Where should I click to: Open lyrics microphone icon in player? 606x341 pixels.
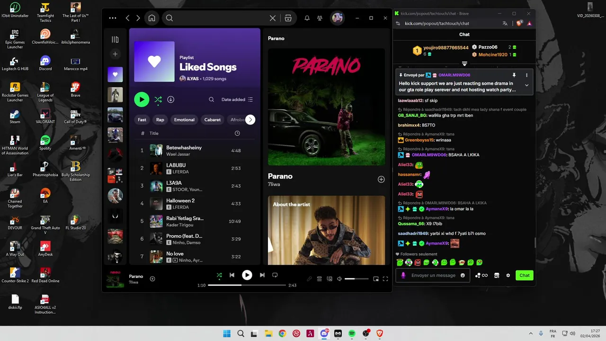click(309, 279)
